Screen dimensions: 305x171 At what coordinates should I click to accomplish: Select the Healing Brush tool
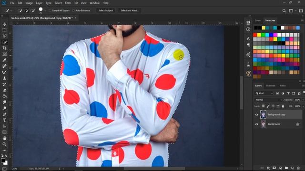(x=4, y=66)
